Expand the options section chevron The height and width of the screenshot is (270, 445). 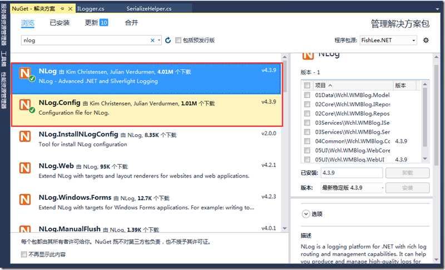tap(305, 214)
